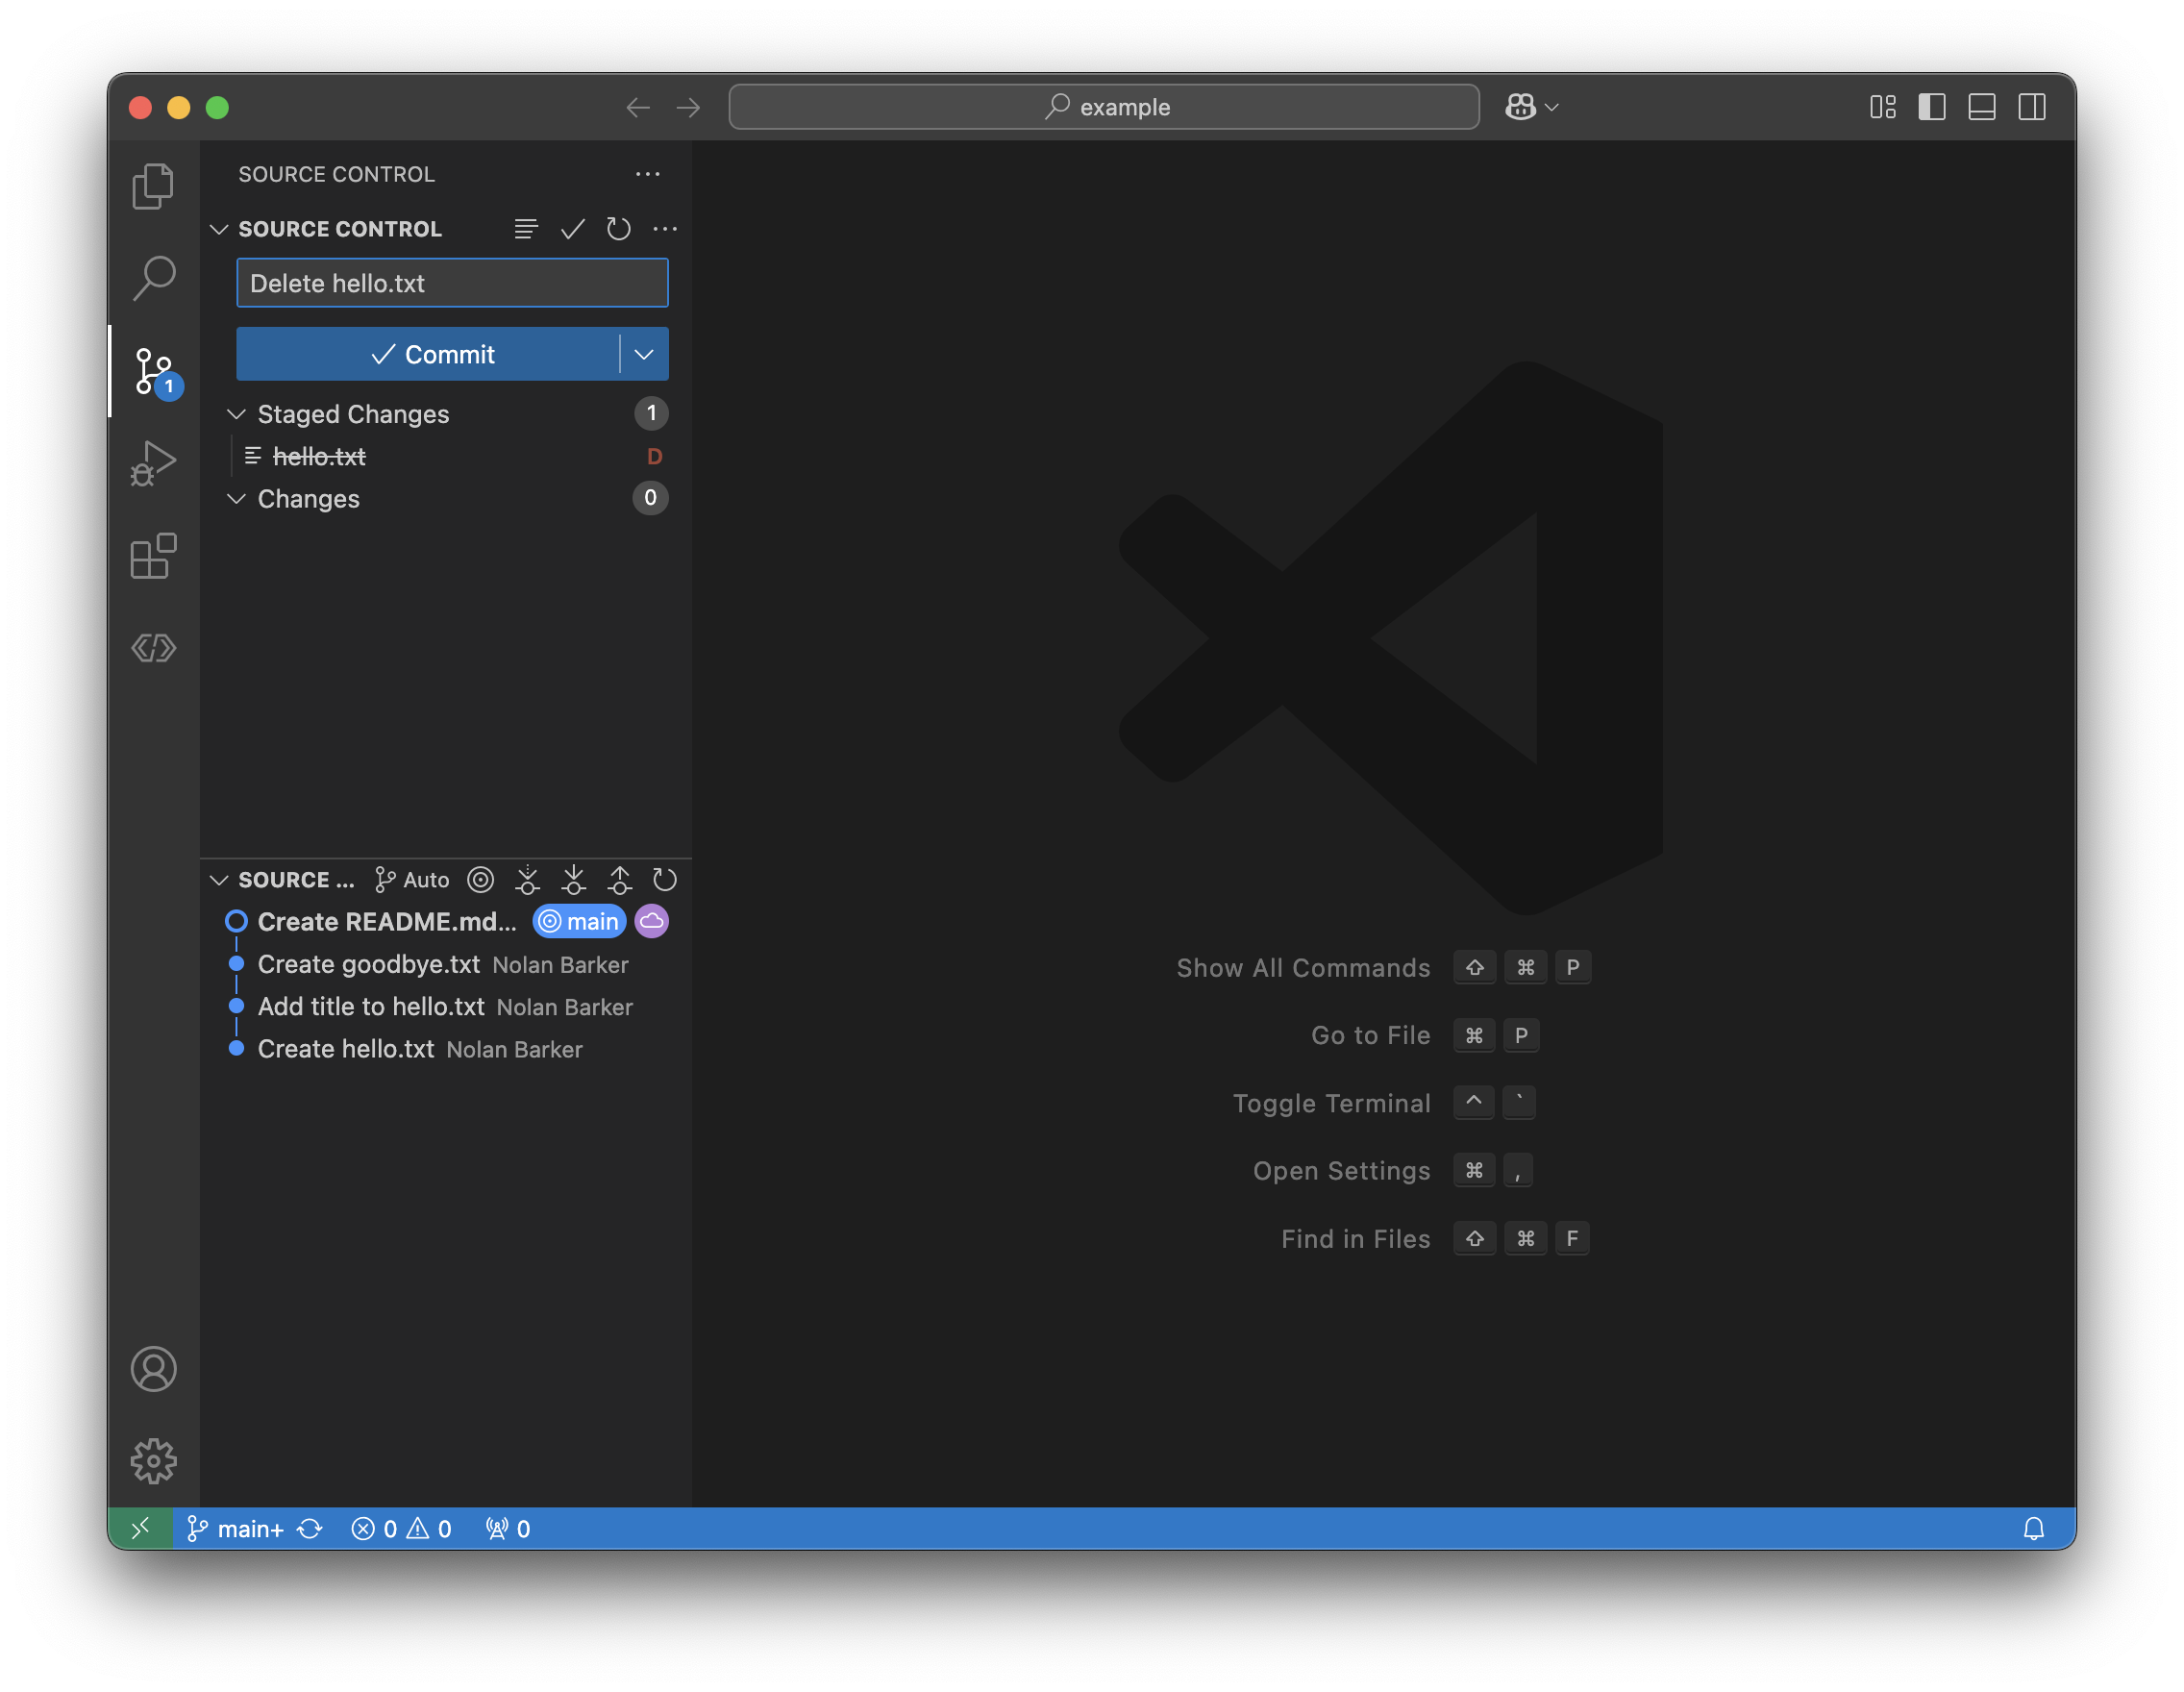
Task: Click the Commit button
Action: click(428, 354)
